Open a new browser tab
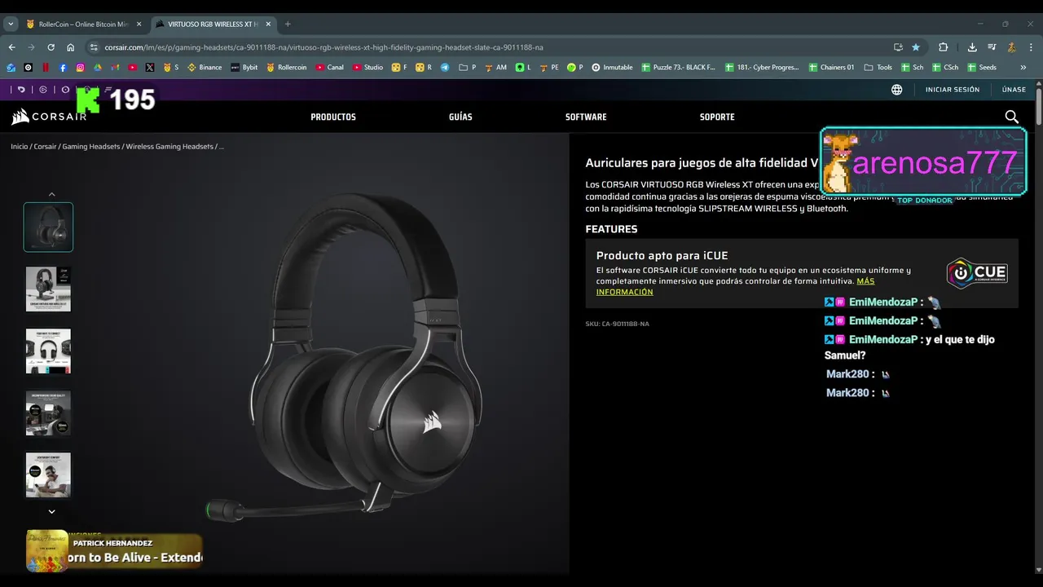Viewport: 1043px width, 587px height. [x=288, y=24]
